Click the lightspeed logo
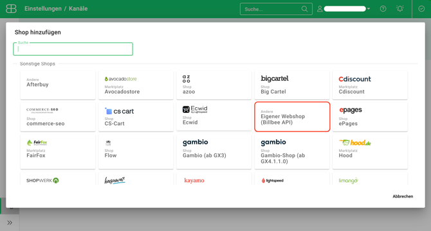The width and height of the screenshot is (431, 231). [x=272, y=180]
